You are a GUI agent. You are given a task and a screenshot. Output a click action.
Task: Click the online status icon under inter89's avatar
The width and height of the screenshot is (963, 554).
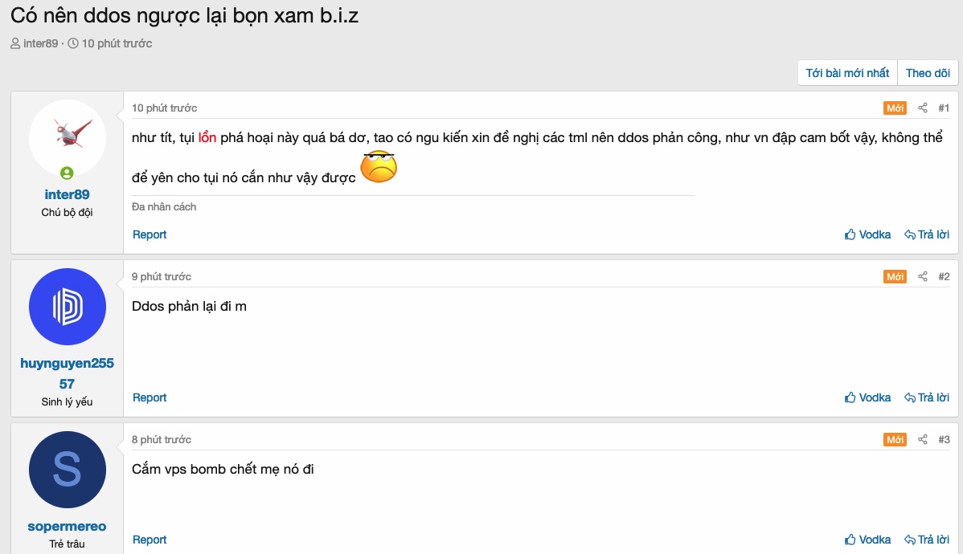pos(68,173)
